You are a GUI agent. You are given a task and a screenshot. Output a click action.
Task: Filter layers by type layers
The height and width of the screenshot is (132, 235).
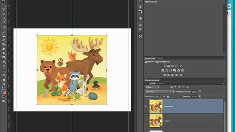180,87
